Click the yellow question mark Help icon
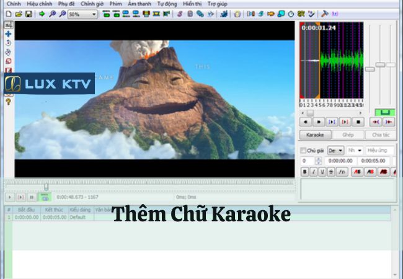This screenshot has height=279, width=403. pos(8,102)
